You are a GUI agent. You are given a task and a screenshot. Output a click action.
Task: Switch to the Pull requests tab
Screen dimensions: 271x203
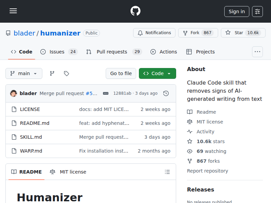[x=112, y=52]
